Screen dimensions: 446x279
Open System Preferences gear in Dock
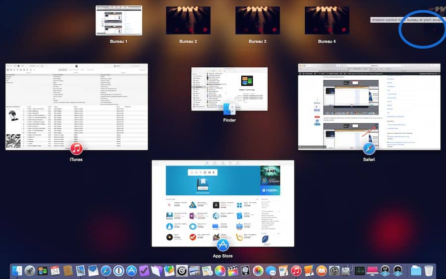coord(334,271)
